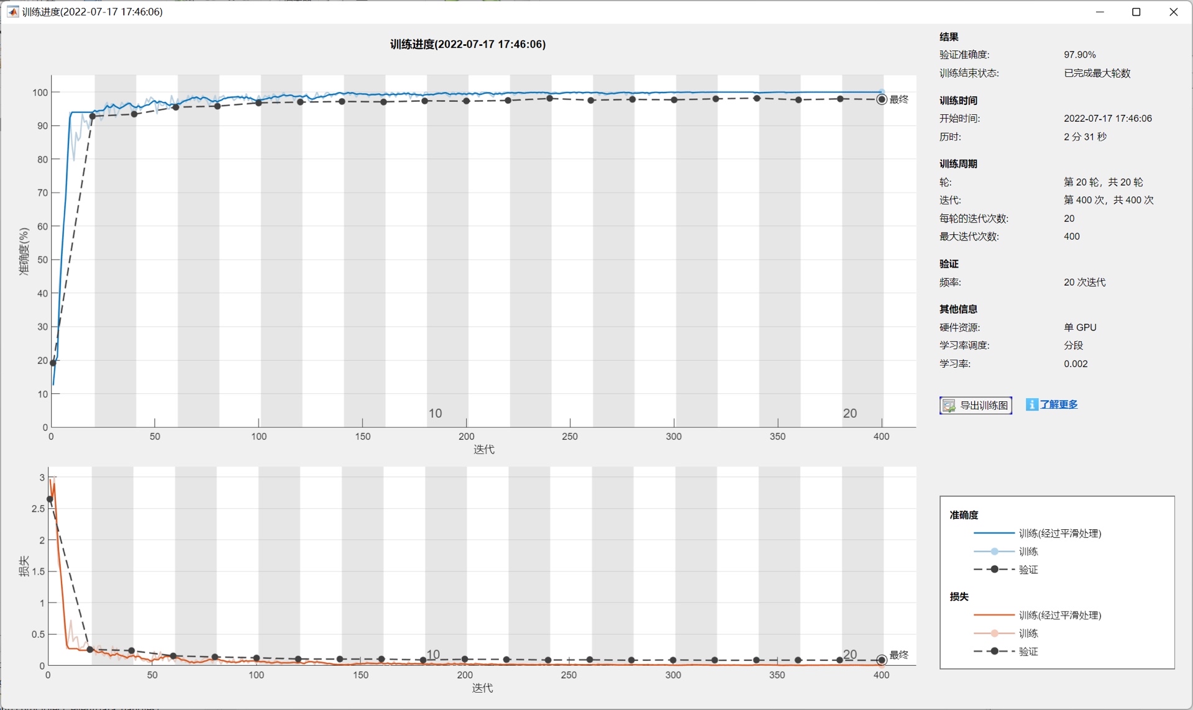This screenshot has height=710, width=1193.
Task: Click the first validation point on accuracy plot
Action: pyautogui.click(x=53, y=363)
